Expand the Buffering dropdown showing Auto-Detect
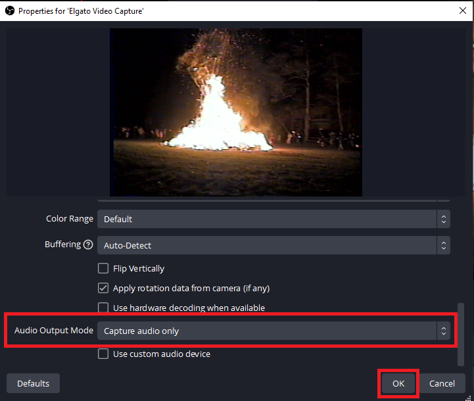474x401 pixels. pyautogui.click(x=266, y=246)
